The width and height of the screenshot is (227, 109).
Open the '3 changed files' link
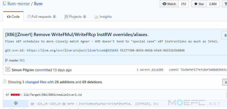click(x=34, y=82)
